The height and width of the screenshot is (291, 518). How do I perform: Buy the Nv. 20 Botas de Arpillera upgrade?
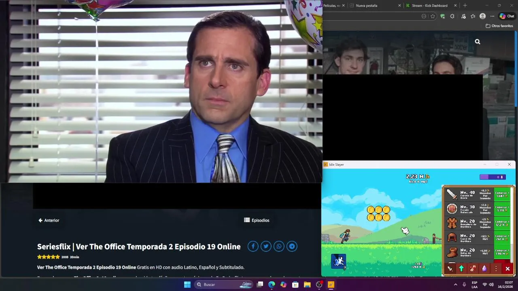click(x=502, y=252)
